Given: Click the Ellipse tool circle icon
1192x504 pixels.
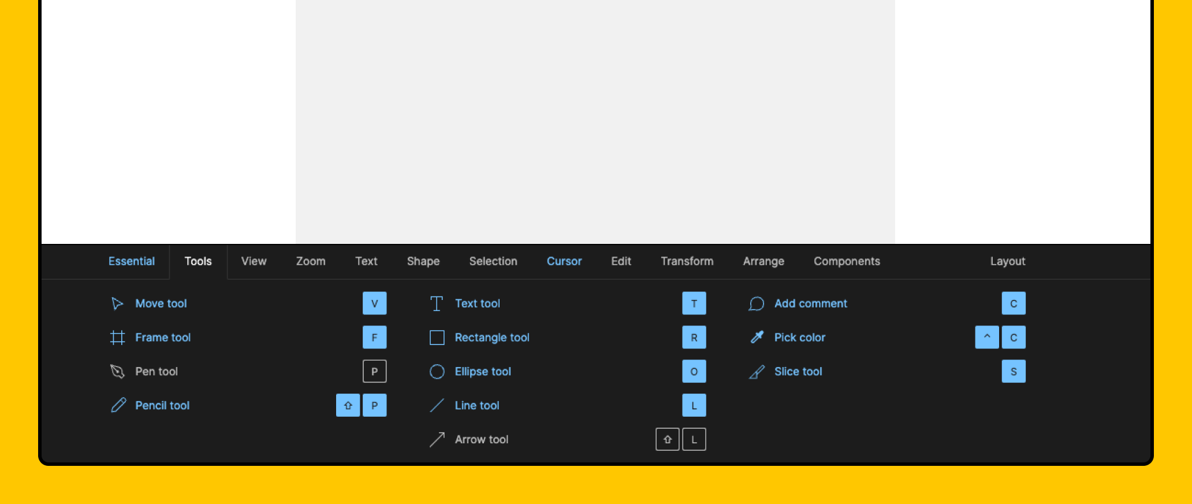Looking at the screenshot, I should coord(437,372).
